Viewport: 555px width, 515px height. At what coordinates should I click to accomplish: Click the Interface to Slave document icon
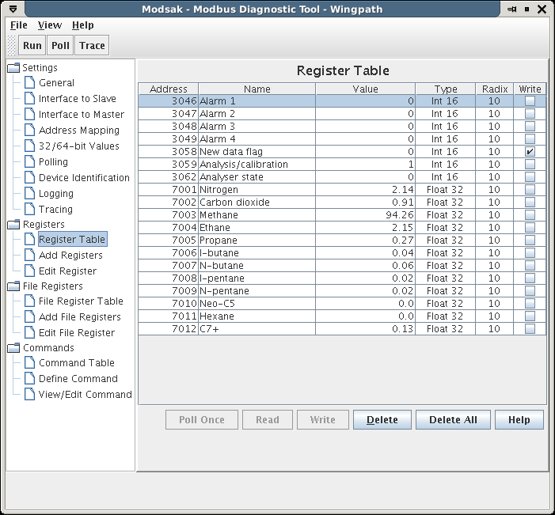pos(30,98)
